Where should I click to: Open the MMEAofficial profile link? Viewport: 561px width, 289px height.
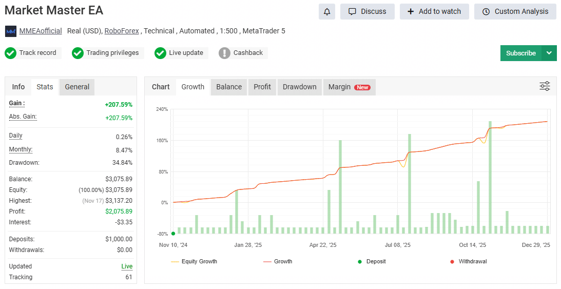(x=41, y=31)
